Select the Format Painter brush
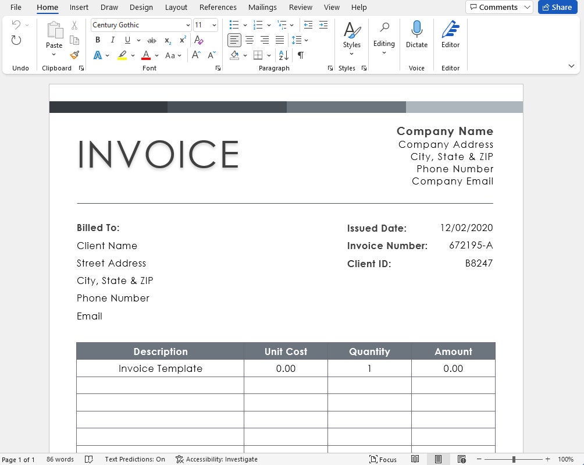The width and height of the screenshot is (584, 465). (74, 55)
